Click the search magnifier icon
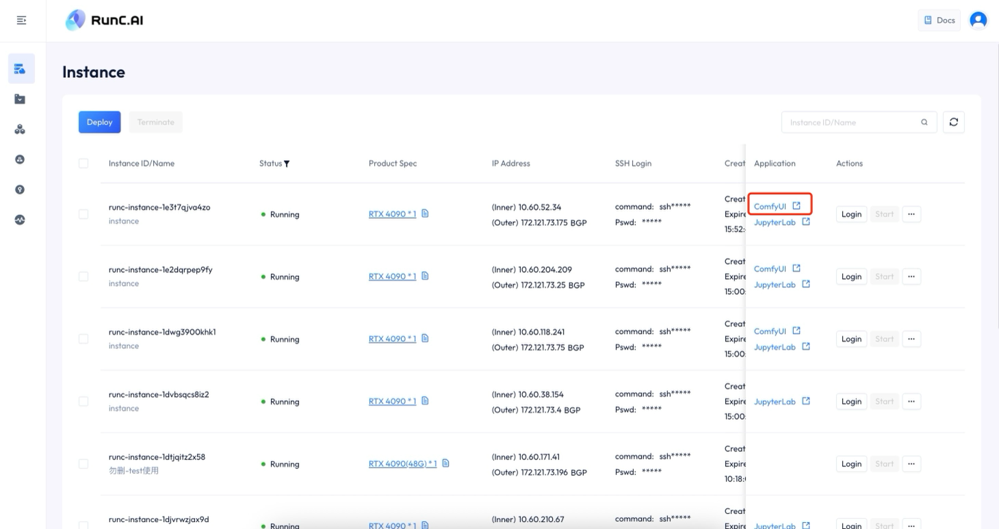Image resolution: width=999 pixels, height=529 pixels. (924, 122)
